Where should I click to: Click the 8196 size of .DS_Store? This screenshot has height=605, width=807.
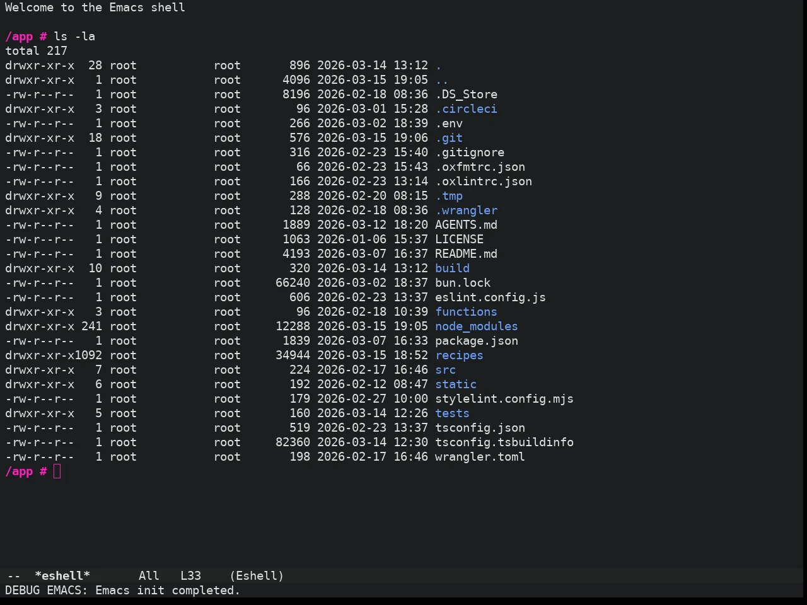[x=296, y=95]
